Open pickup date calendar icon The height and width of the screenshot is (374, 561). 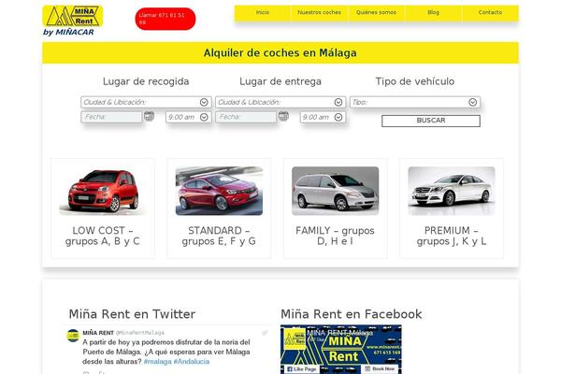point(149,116)
